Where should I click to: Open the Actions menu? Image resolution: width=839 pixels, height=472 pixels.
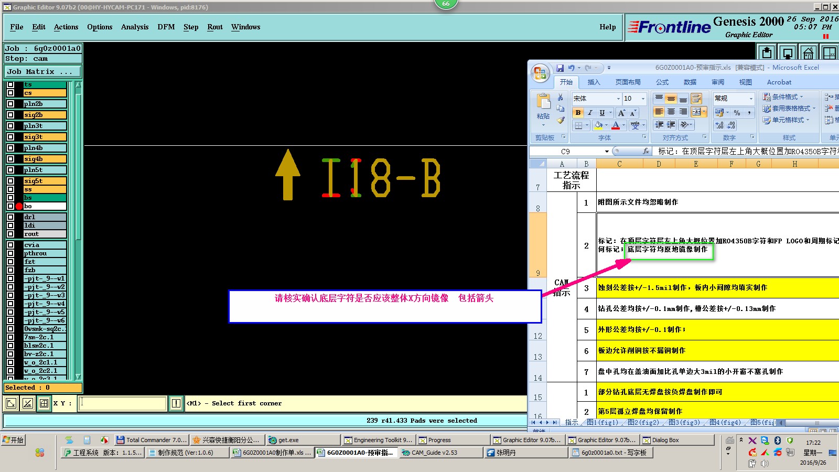point(66,27)
